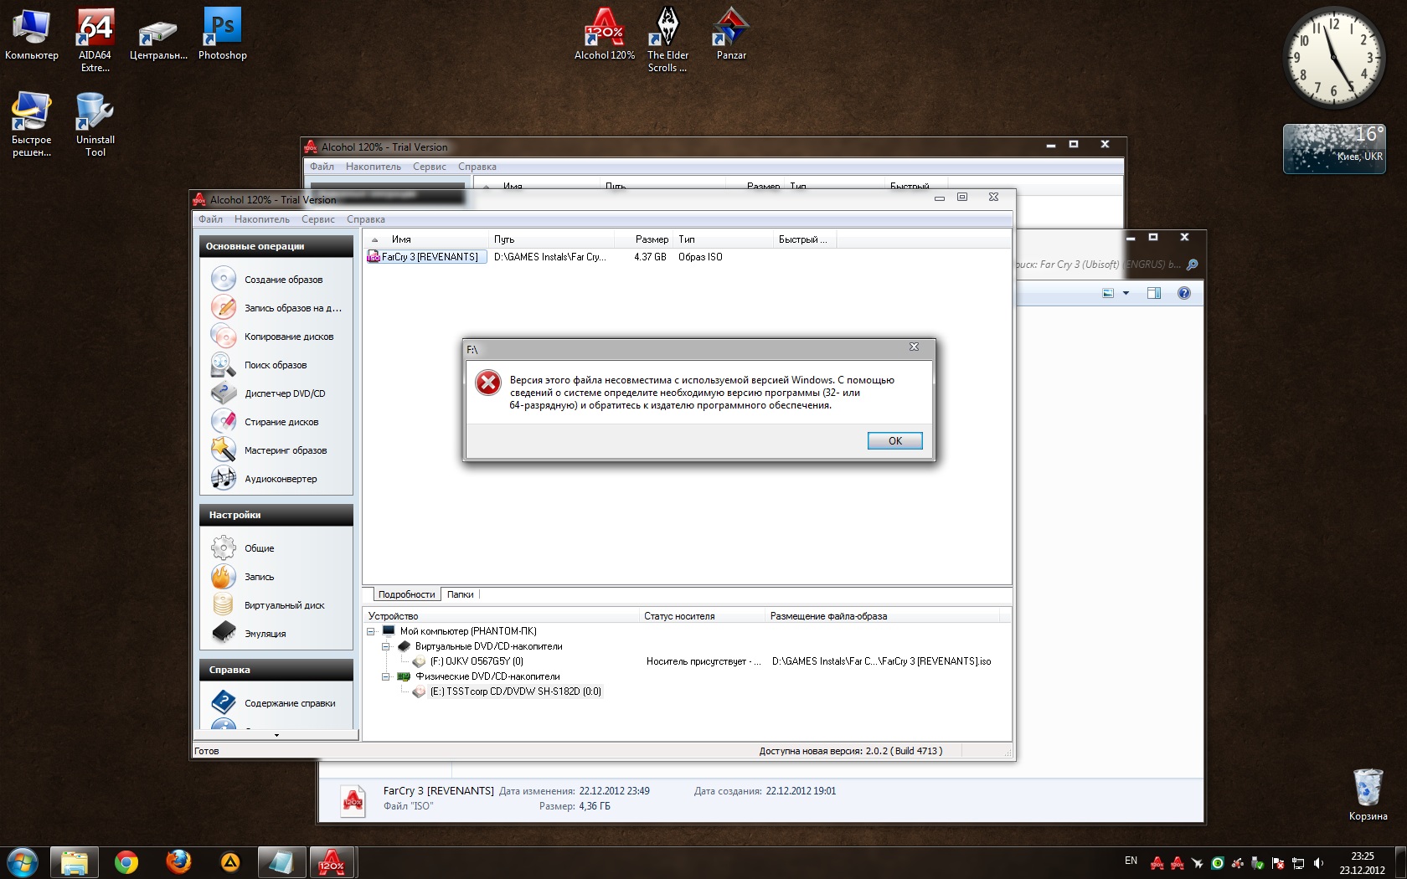Open the Сервис menu in front Alcohol window

pos(317,219)
